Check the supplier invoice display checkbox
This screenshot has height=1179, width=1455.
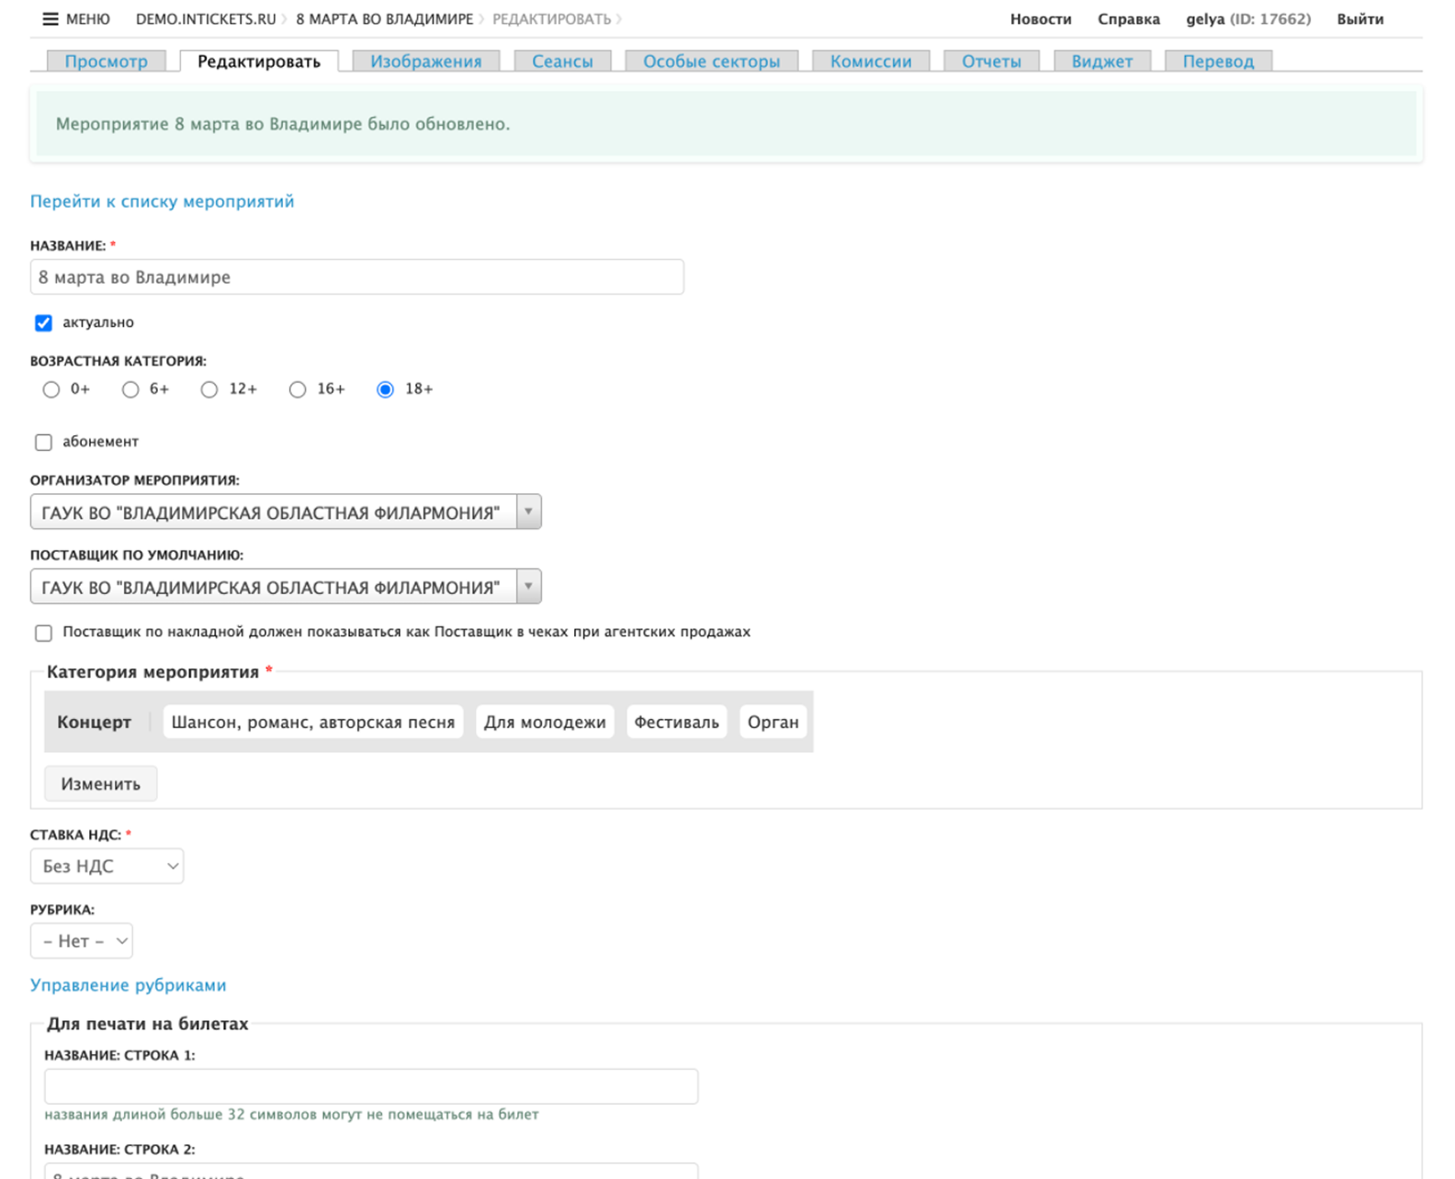[x=43, y=633]
